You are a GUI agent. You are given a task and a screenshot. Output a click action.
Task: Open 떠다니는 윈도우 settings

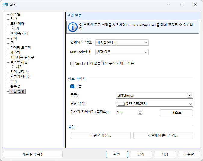click(22, 57)
